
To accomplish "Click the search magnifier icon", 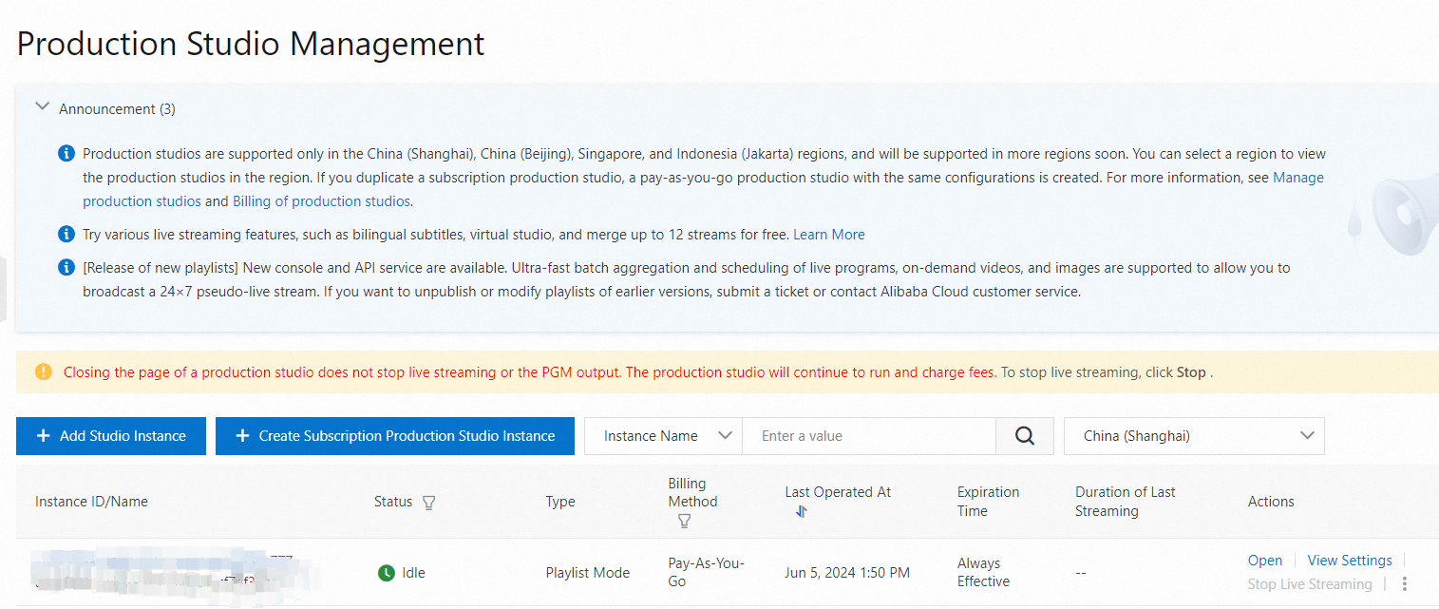I will pyautogui.click(x=1024, y=436).
